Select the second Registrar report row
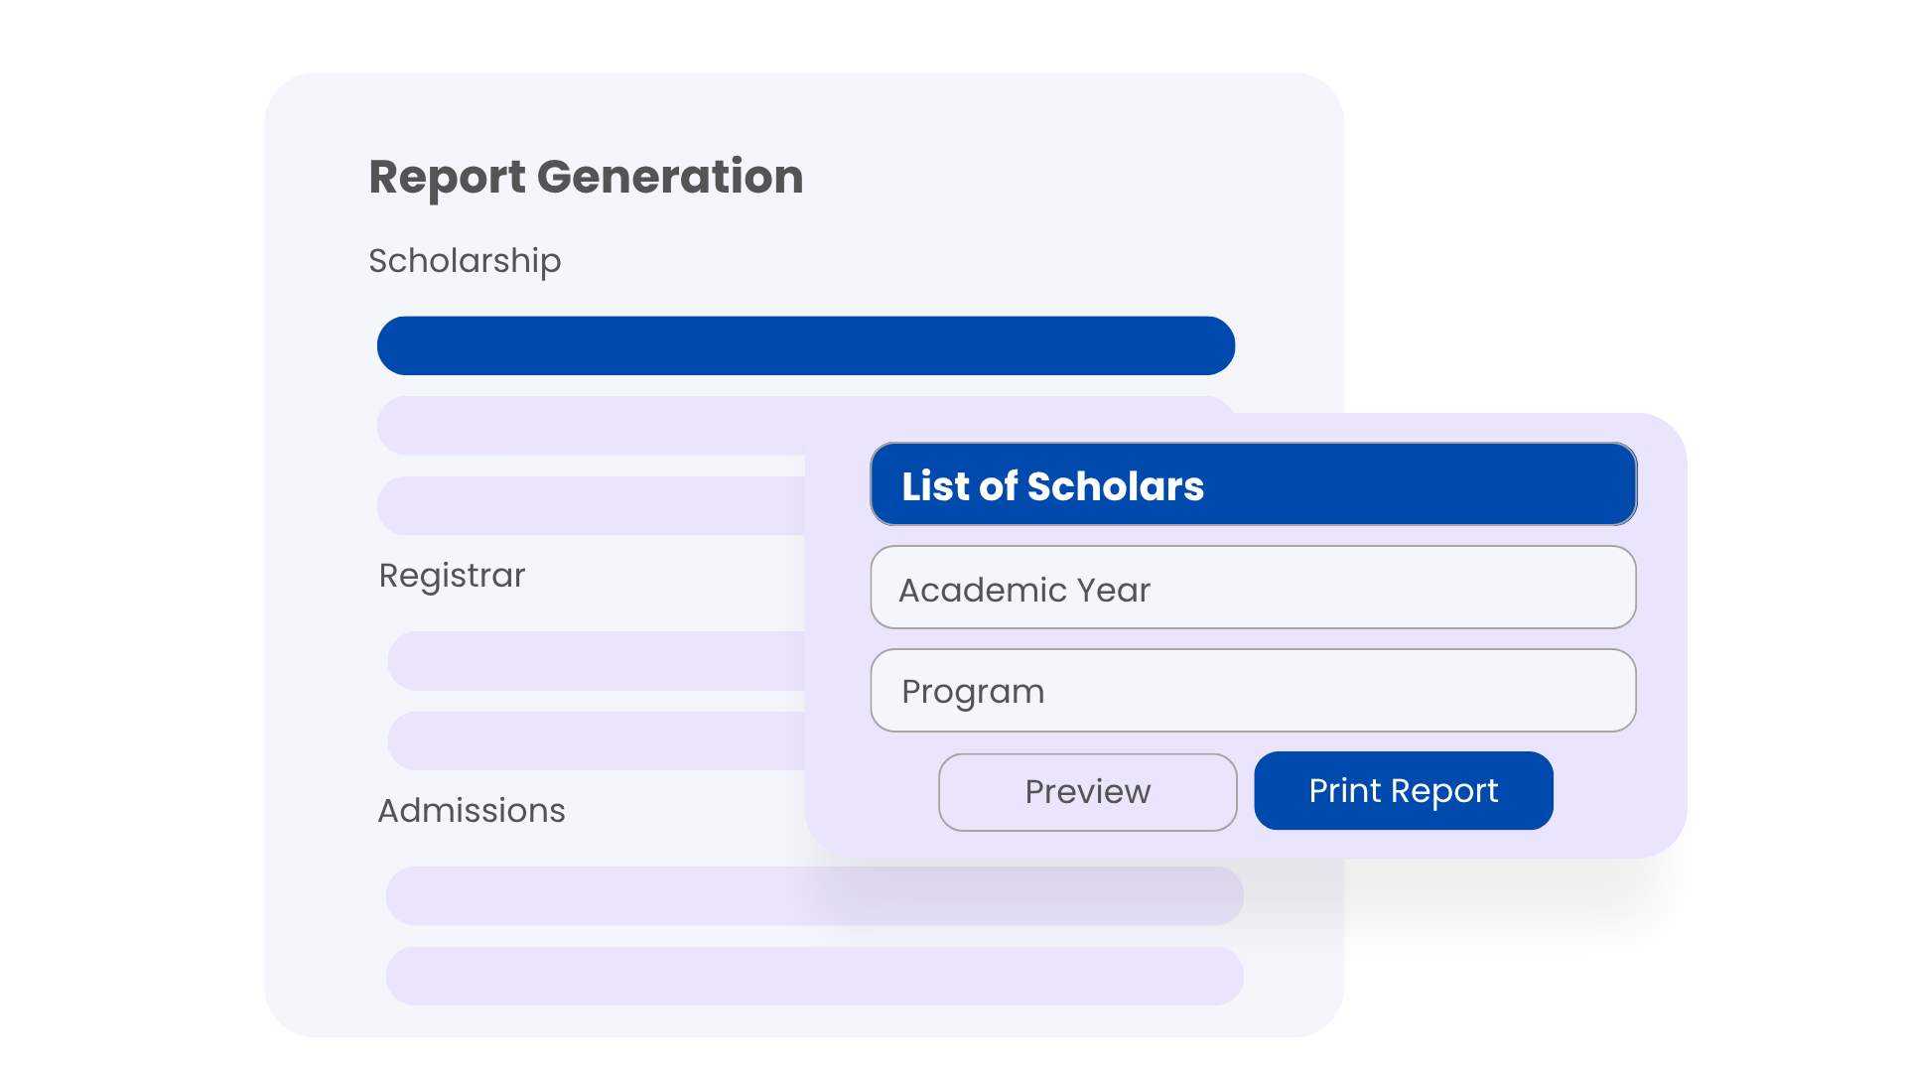This screenshot has height=1072, width=1906. 596,740
